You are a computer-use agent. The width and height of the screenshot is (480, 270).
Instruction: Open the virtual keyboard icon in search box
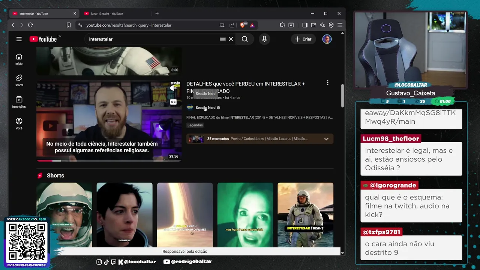tap(223, 39)
